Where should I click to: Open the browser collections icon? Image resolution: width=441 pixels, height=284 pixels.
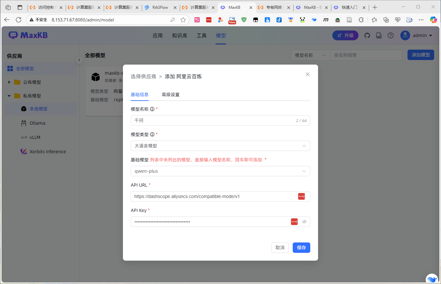tap(386, 20)
